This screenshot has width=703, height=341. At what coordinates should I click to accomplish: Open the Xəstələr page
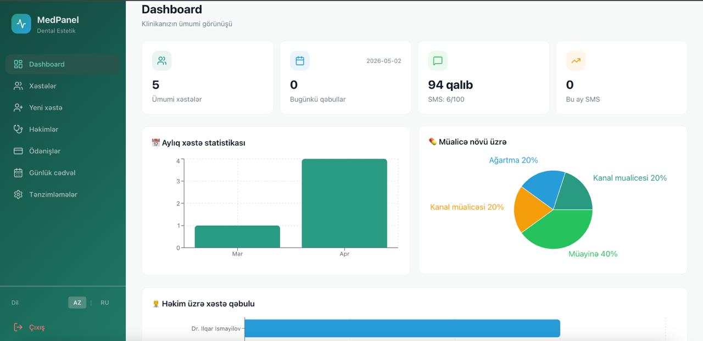point(63,86)
